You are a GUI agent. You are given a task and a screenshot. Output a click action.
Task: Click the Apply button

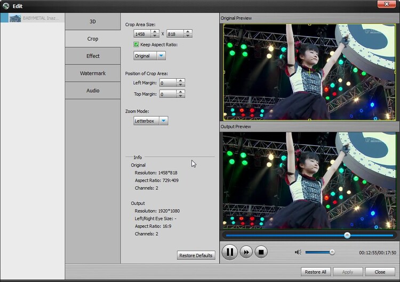coord(348,272)
